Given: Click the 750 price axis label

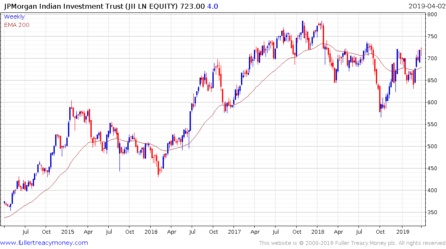Looking at the screenshot, I should click(432, 37).
